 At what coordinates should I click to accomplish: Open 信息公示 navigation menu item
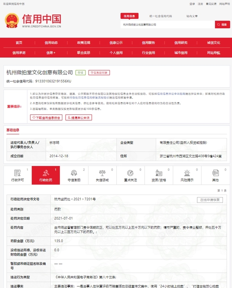click(x=116, y=43)
